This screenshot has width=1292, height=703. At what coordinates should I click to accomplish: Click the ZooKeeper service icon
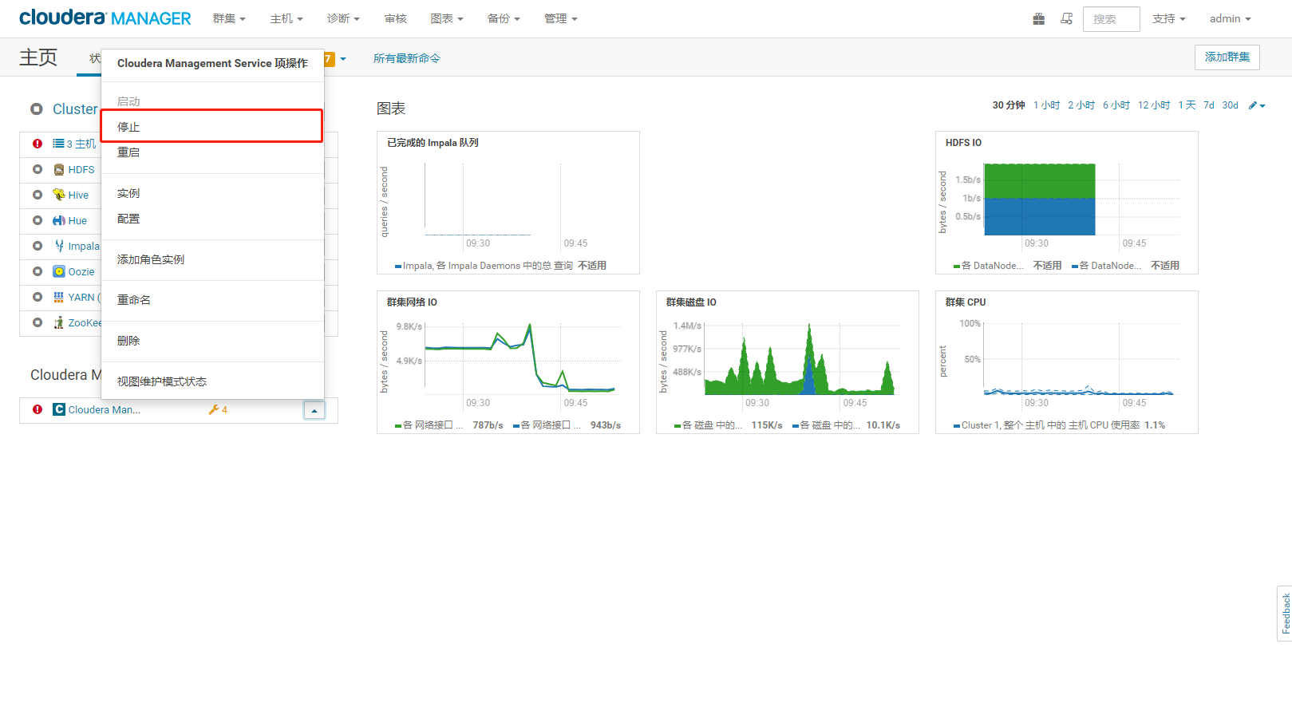point(59,322)
